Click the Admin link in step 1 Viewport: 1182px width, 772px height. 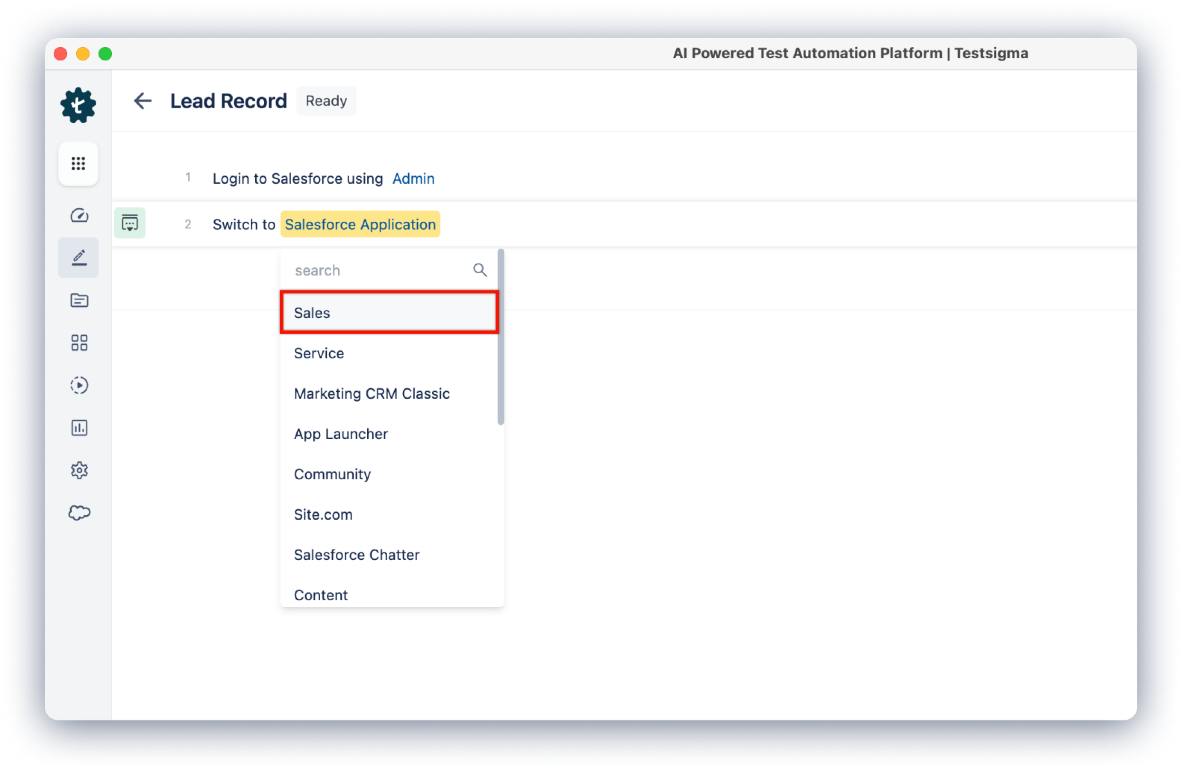tap(413, 178)
